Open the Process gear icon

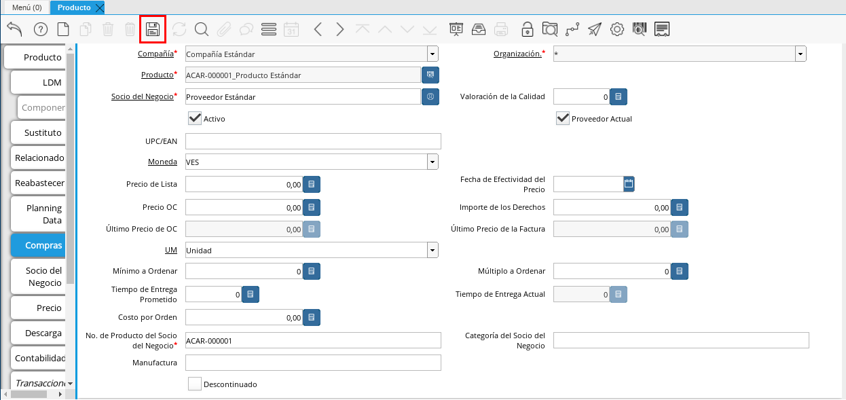click(617, 29)
